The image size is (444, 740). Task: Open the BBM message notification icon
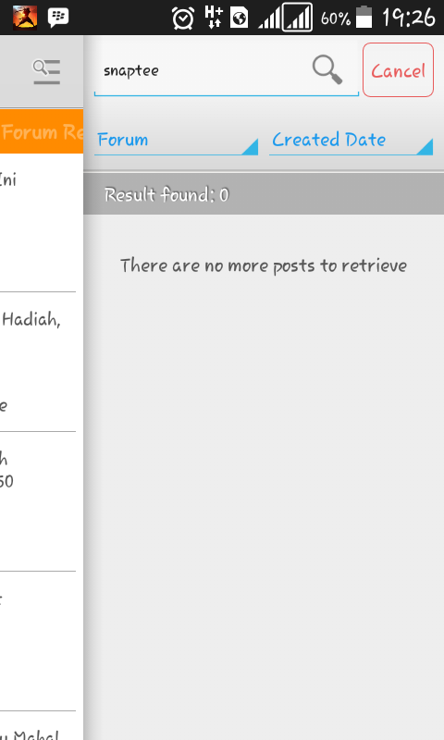click(x=58, y=18)
